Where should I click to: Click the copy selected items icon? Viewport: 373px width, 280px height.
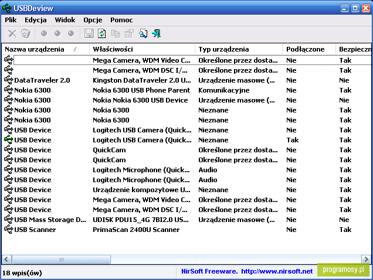pyautogui.click(x=116, y=34)
